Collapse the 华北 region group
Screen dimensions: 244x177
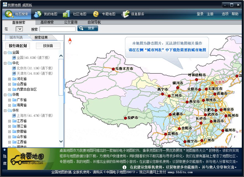[x=6, y=63]
